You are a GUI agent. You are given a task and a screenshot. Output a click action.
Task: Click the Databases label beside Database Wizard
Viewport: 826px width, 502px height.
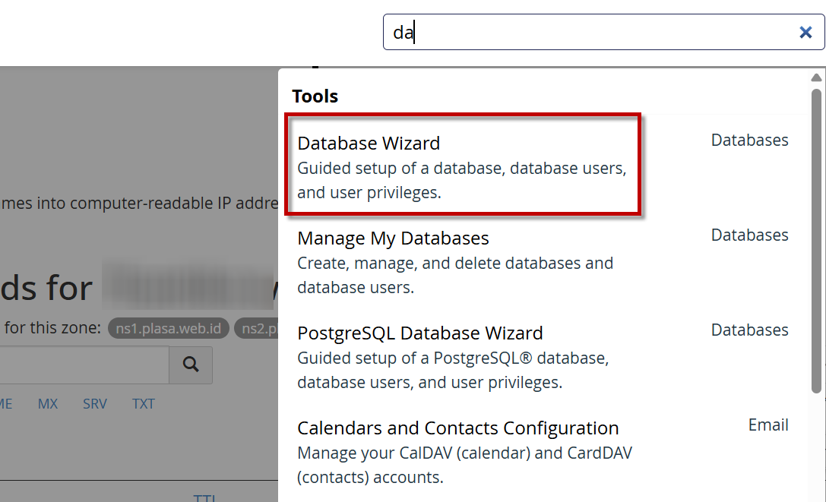[x=749, y=140]
